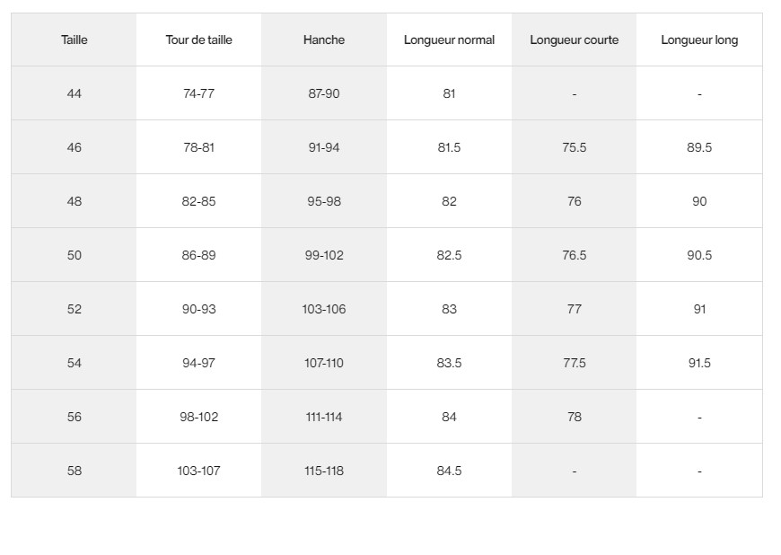The height and width of the screenshot is (555, 781).
Task: Click the 75.5 short length cell
Action: 574,147
